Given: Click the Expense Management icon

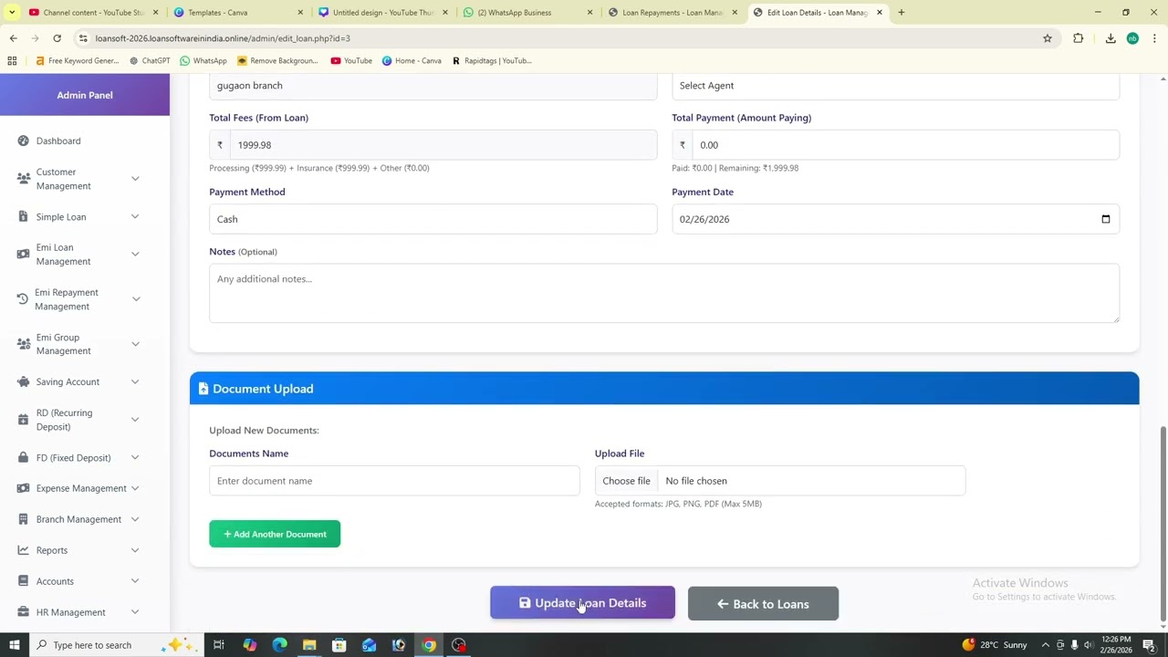Looking at the screenshot, I should click(x=23, y=488).
